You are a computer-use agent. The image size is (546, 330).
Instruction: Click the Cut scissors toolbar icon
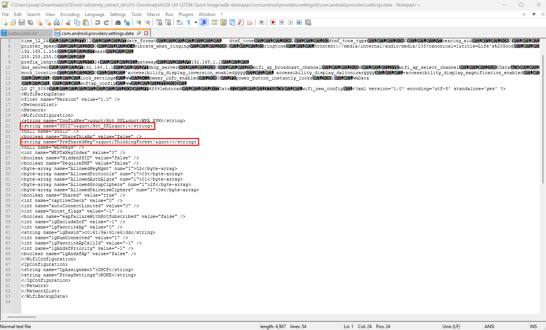coord(68,22)
